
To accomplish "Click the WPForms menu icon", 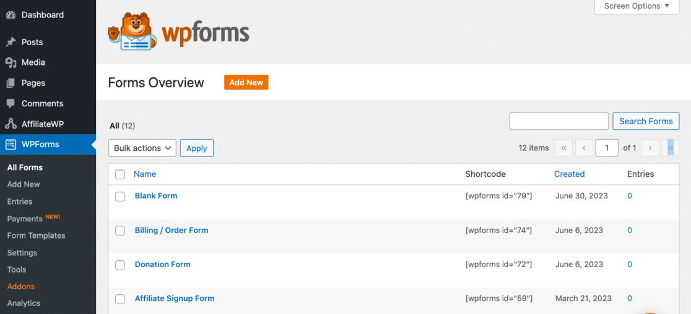I will [x=11, y=145].
